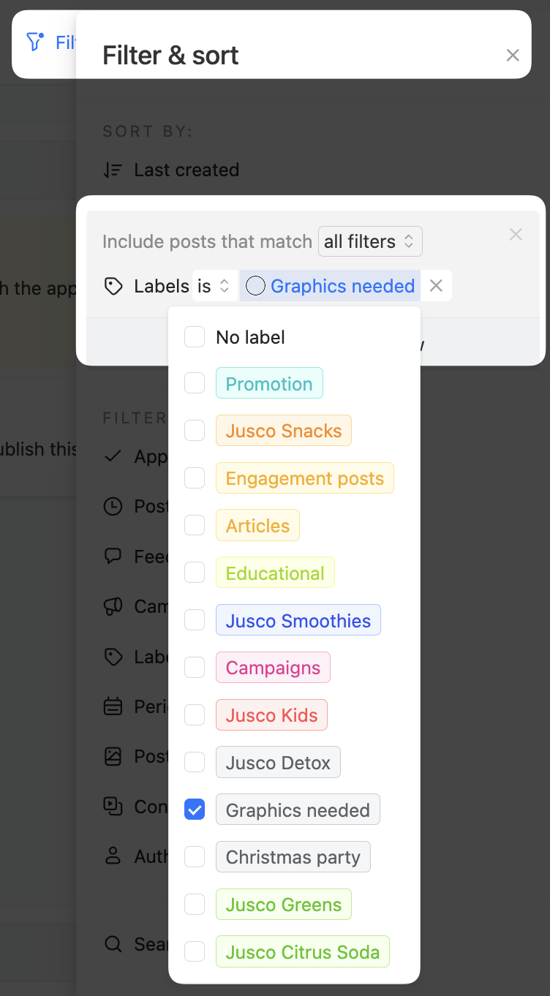Check the Promotion label checkbox
This screenshot has height=996, width=550.
click(195, 382)
